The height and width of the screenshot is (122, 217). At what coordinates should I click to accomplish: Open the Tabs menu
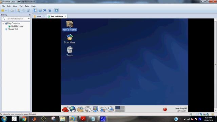click(27, 6)
